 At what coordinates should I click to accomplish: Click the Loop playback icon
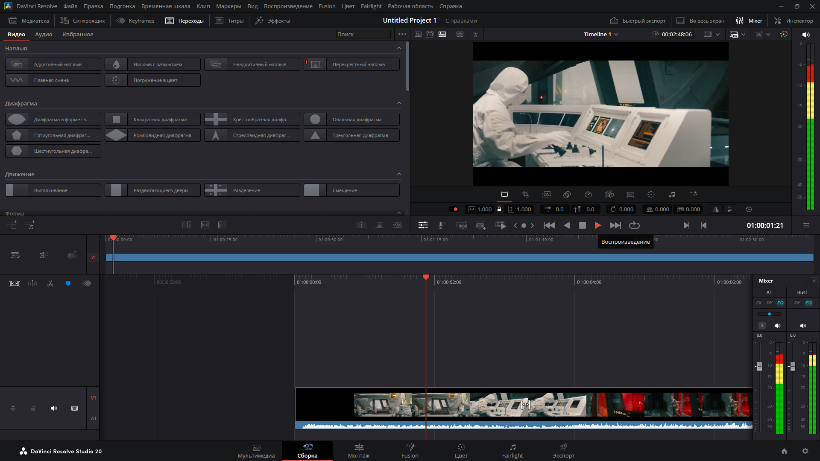634,225
